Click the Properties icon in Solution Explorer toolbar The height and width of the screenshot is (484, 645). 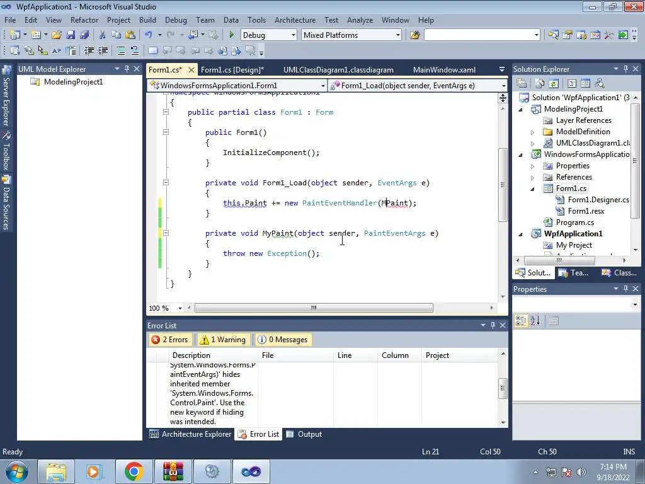pyautogui.click(x=522, y=84)
